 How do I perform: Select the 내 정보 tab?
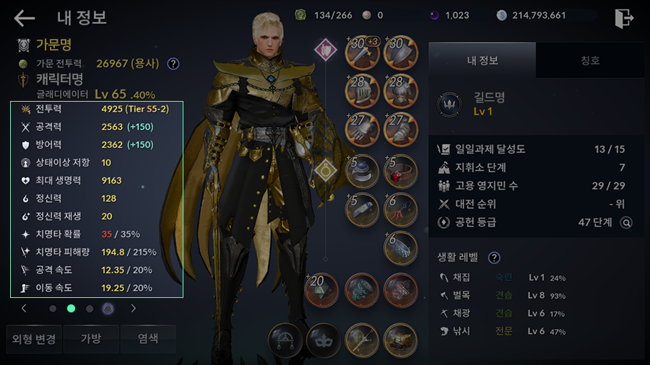482,61
